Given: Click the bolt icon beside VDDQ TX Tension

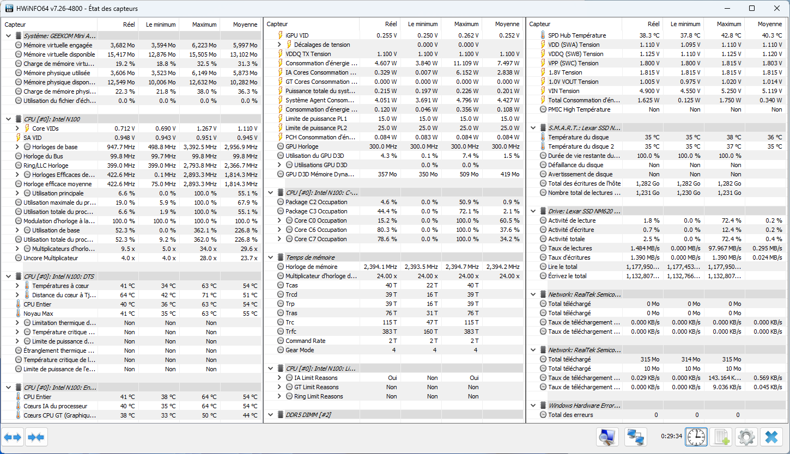Looking at the screenshot, I should pyautogui.click(x=280, y=54).
